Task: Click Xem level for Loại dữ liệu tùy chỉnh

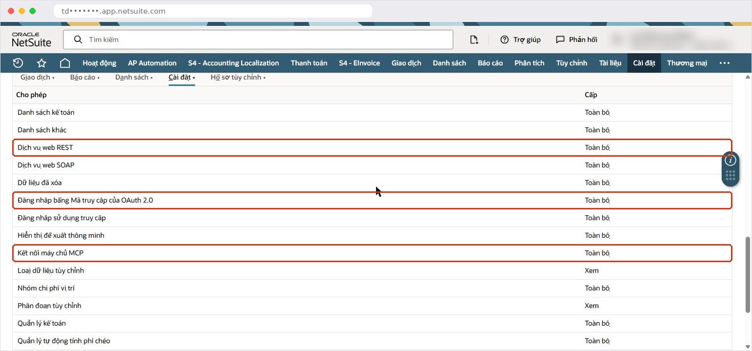Action: coord(591,270)
